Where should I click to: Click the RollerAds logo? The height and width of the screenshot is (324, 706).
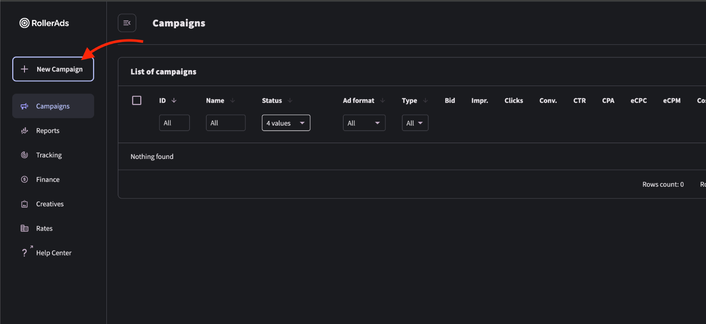click(44, 23)
